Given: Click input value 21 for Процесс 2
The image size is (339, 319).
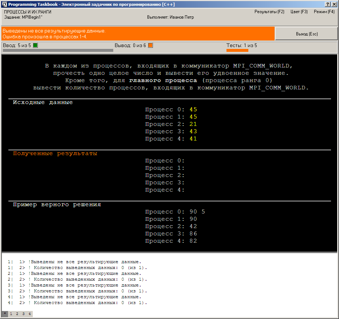Looking at the screenshot, I should 193,124.
